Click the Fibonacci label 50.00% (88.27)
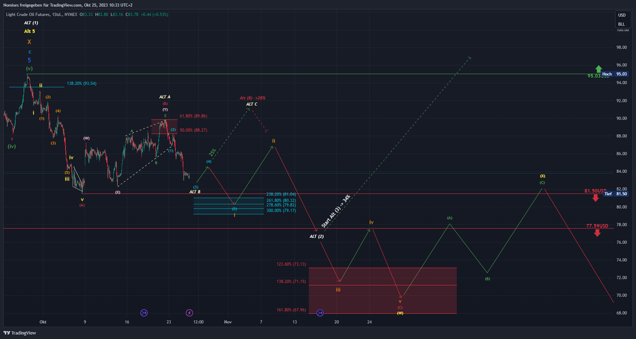This screenshot has height=339, width=636. (x=193, y=130)
